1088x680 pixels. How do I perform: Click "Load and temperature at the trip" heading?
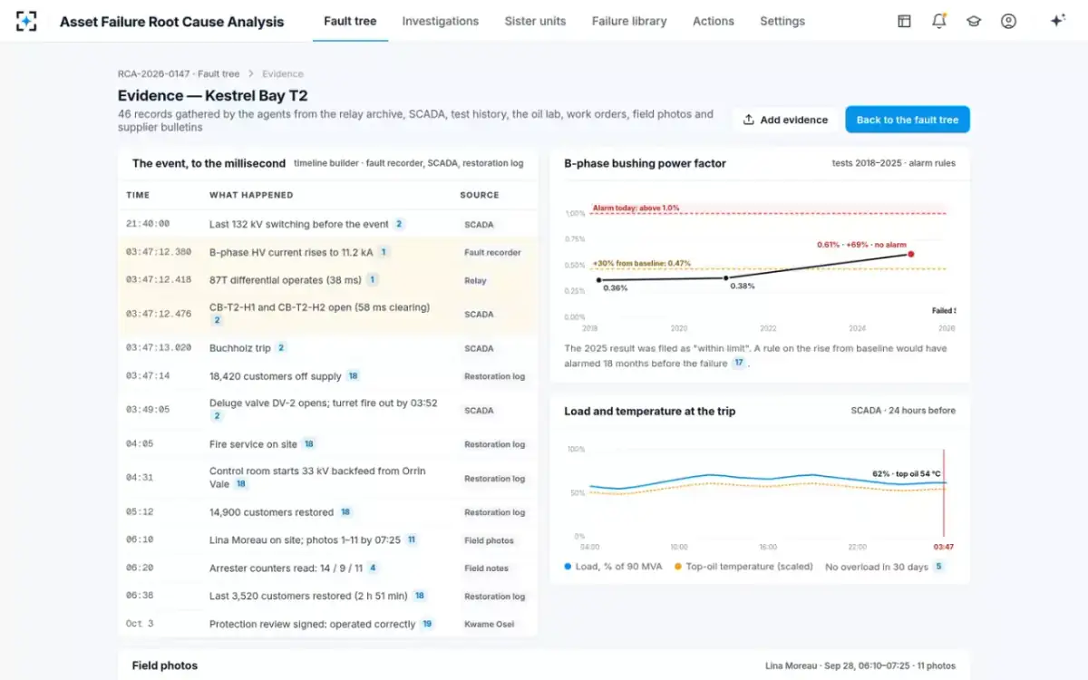click(x=650, y=411)
